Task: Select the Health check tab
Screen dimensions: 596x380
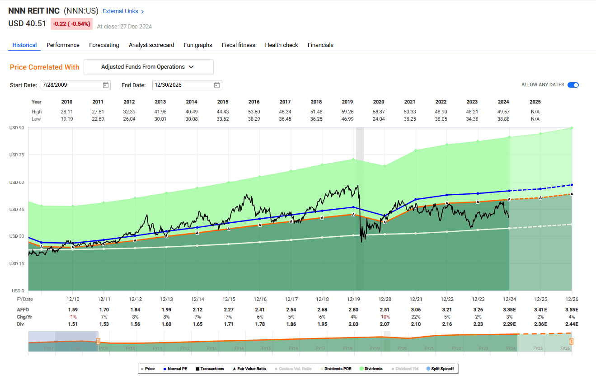Action: (281, 45)
